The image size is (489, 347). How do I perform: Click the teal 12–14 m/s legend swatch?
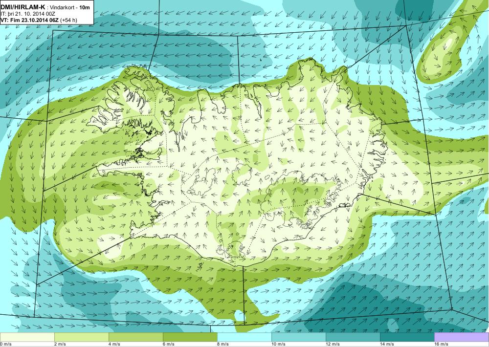tap(353, 337)
